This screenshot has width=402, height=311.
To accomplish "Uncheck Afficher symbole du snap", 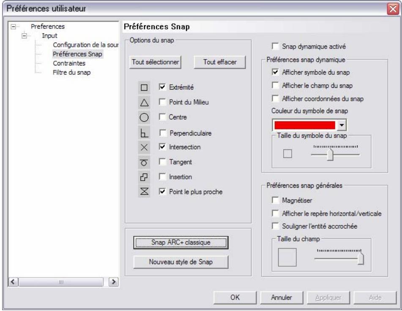I will pyautogui.click(x=276, y=73).
